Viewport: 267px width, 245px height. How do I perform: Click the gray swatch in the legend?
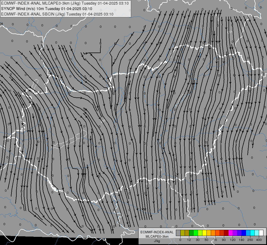pos(178,233)
